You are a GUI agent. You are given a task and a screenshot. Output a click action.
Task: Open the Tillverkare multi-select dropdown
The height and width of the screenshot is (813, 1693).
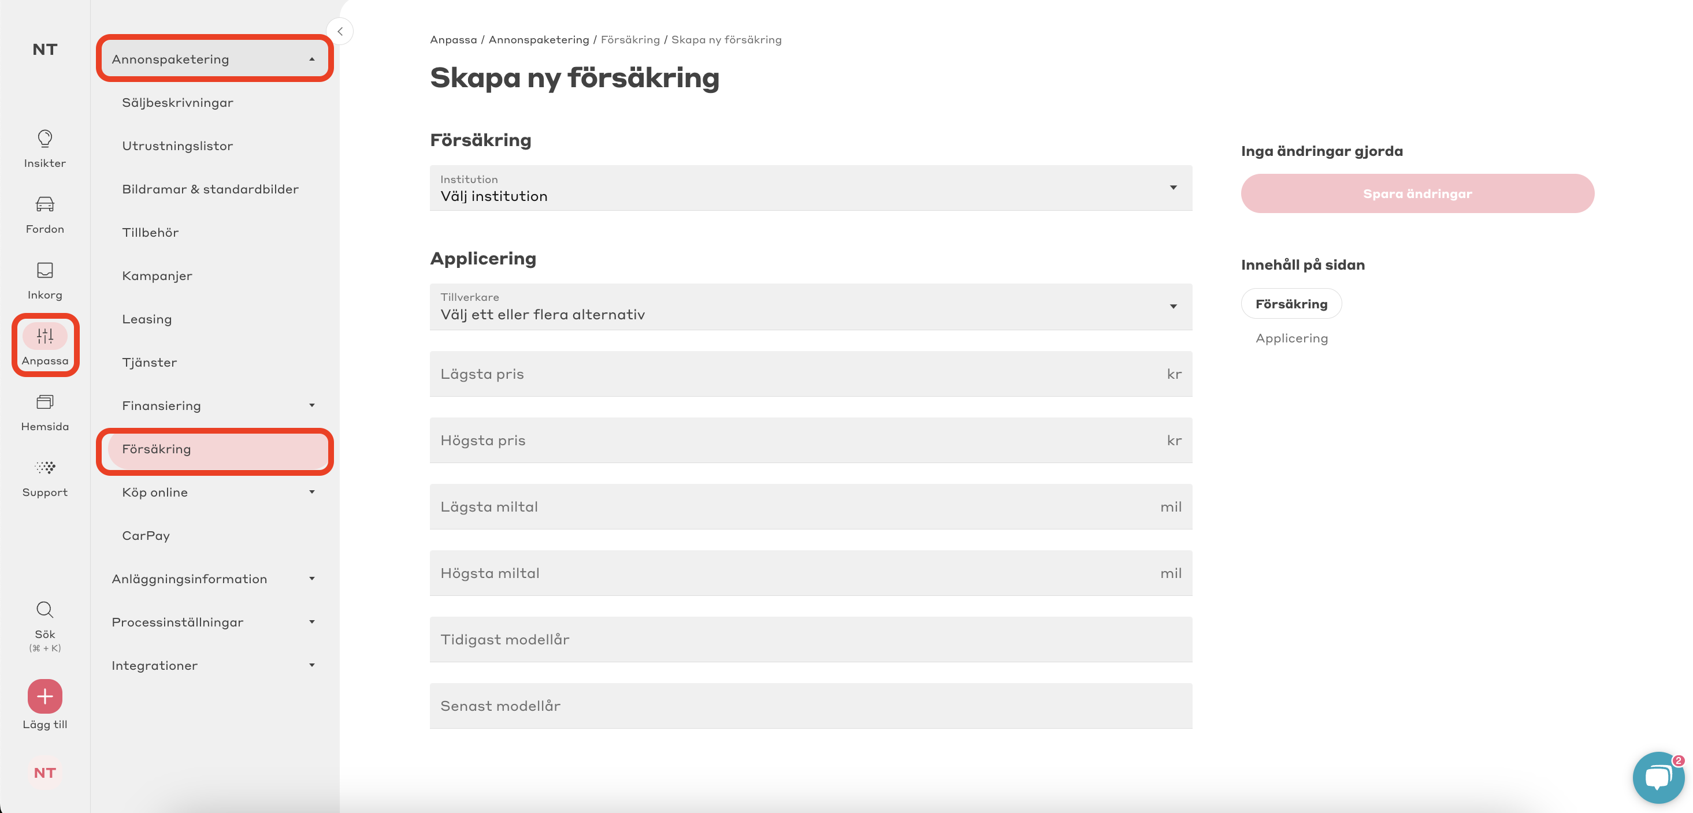click(x=810, y=307)
